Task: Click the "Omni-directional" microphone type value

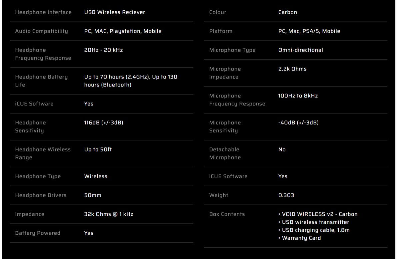Action: click(300, 50)
